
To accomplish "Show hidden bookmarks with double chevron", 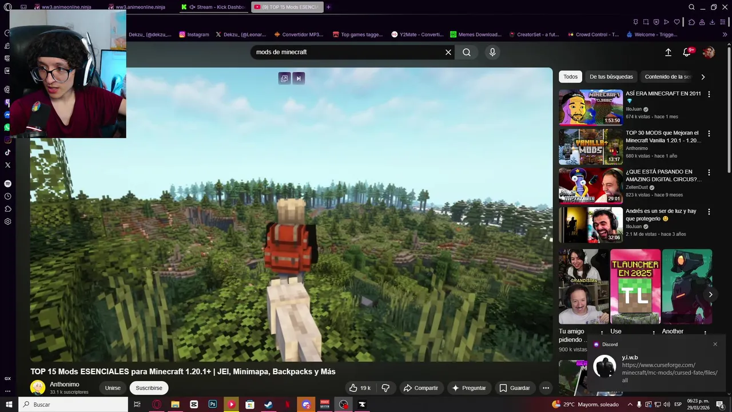I will coord(725,34).
